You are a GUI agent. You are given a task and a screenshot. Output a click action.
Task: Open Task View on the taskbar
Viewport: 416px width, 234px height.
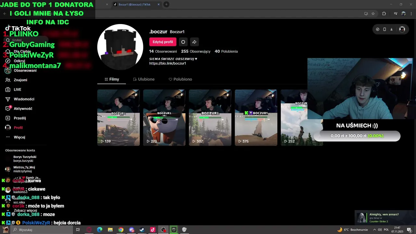point(78,230)
